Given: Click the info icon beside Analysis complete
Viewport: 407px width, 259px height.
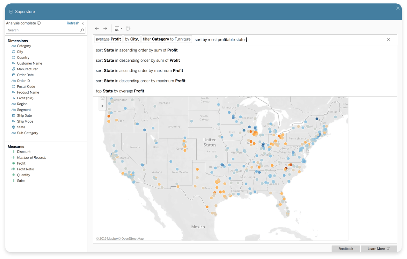Looking at the screenshot, I should pyautogui.click(x=39, y=23).
